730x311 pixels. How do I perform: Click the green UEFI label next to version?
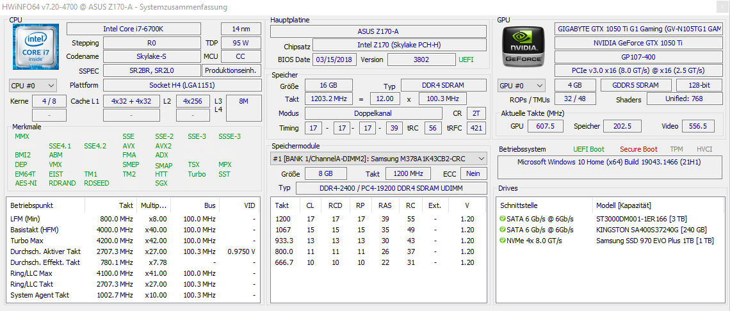467,60
